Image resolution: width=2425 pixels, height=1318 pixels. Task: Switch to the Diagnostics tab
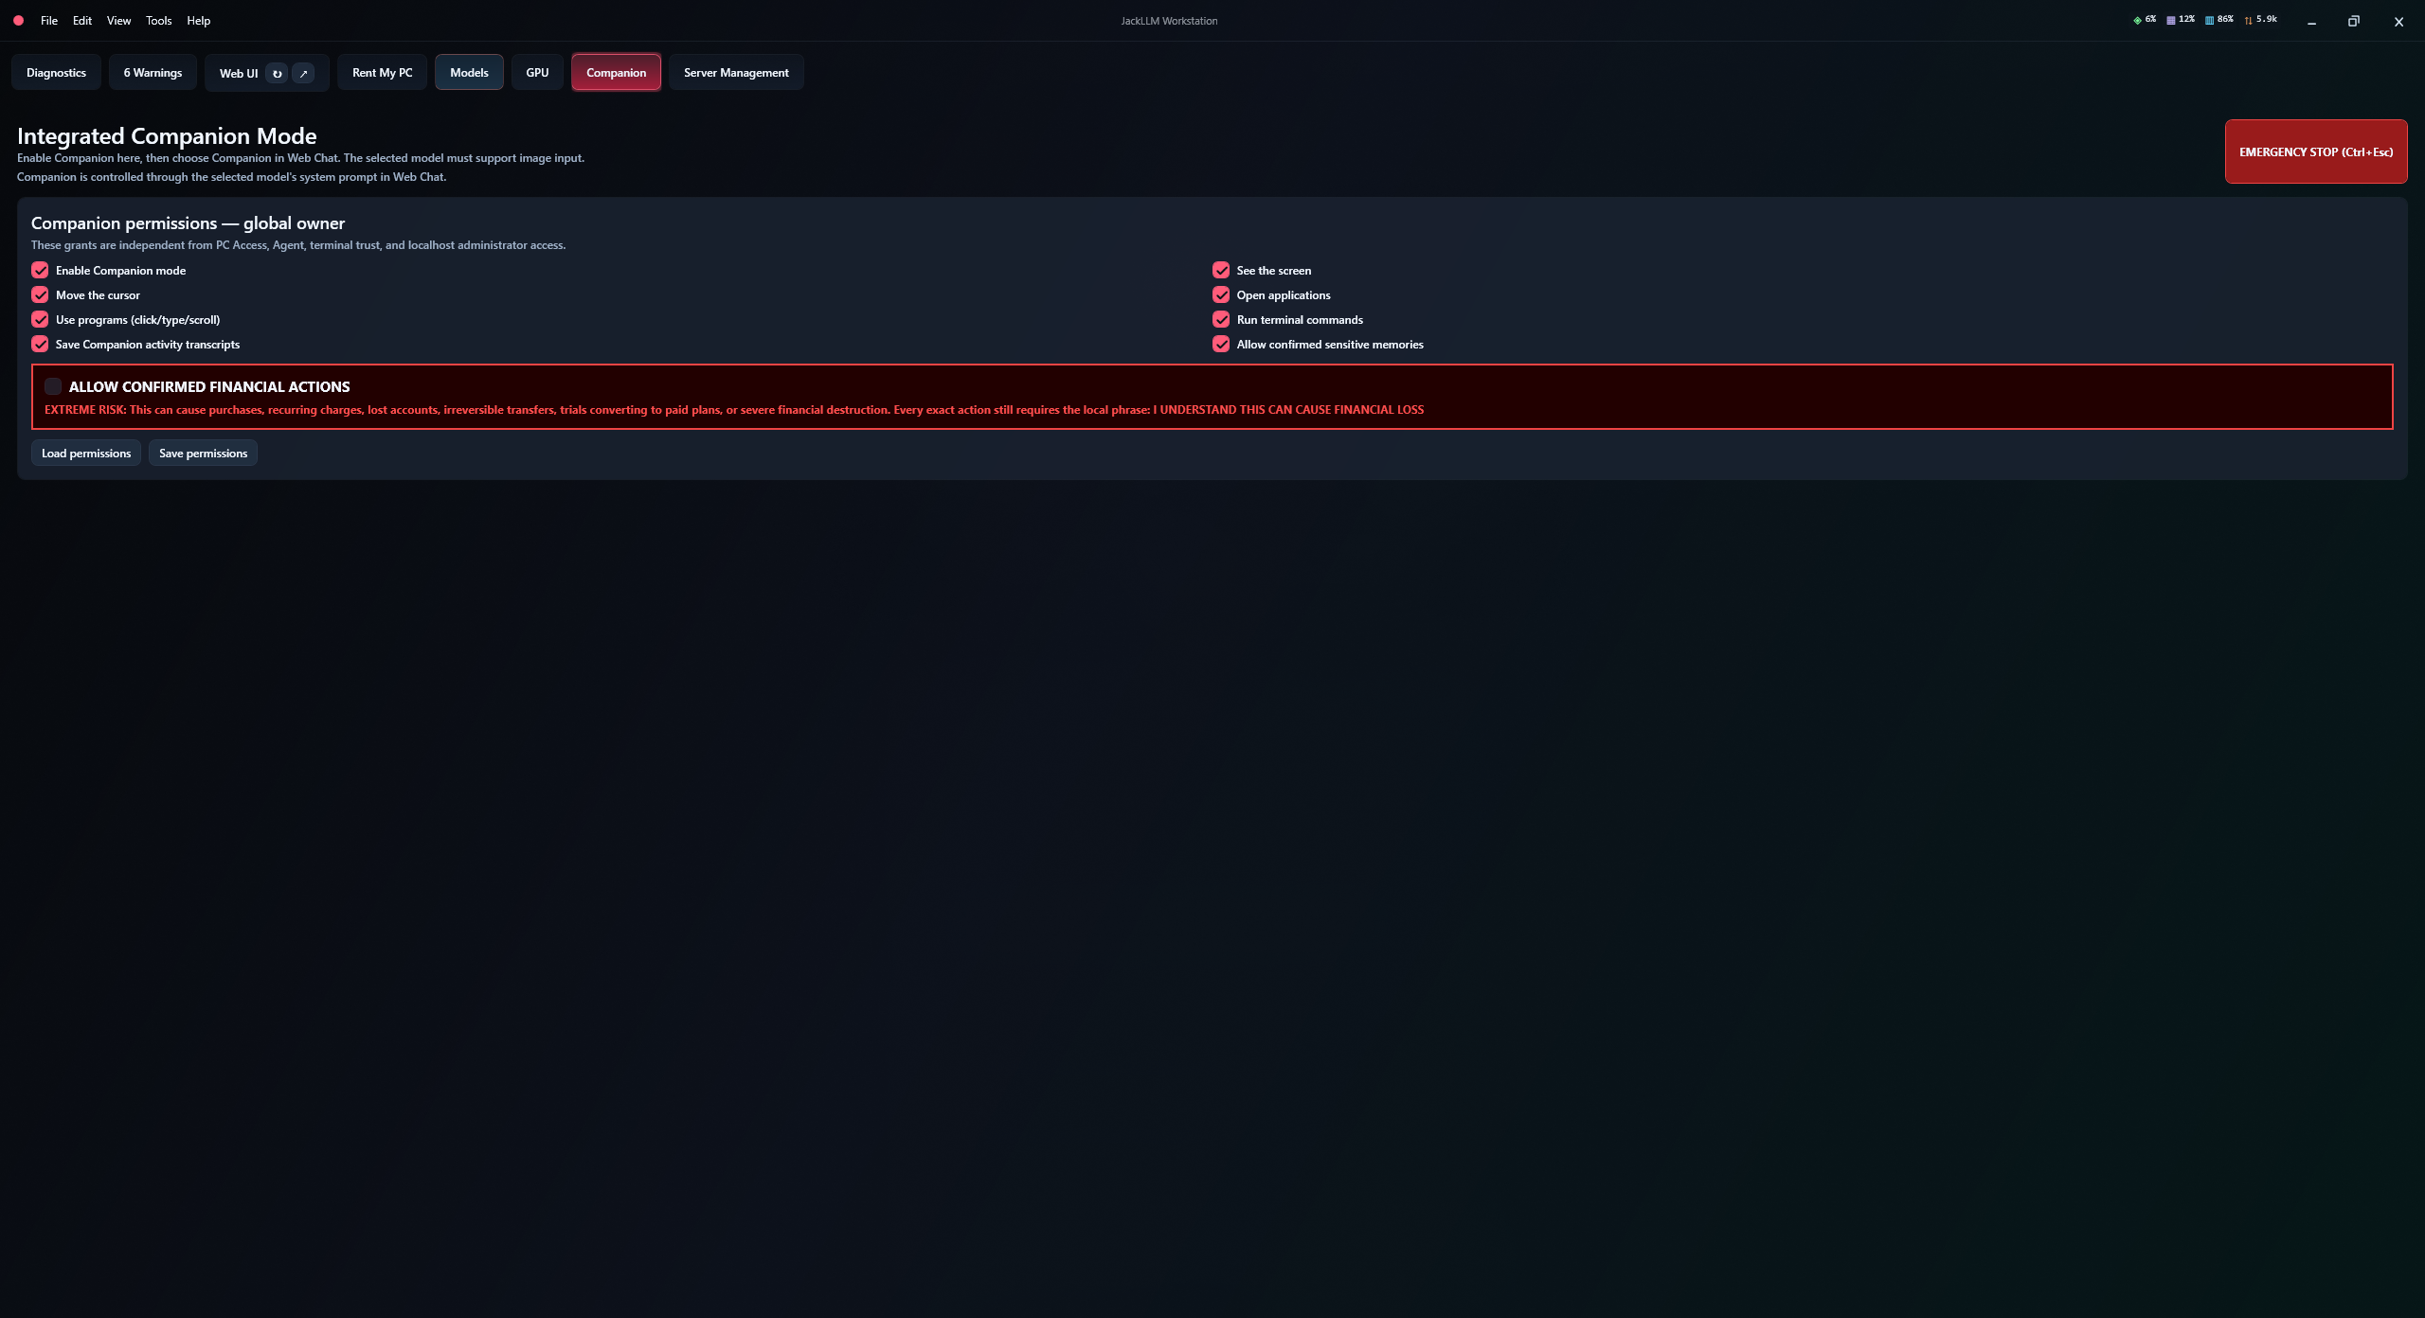pos(56,73)
